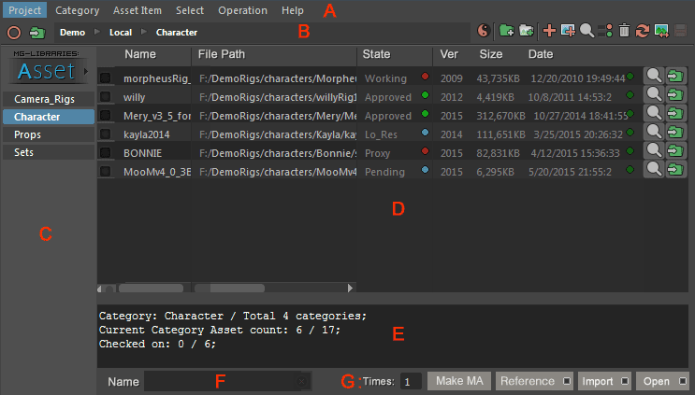Screen dimensions: 695x395
Task: Select the Camera_Rigs category
Action: click(49, 99)
